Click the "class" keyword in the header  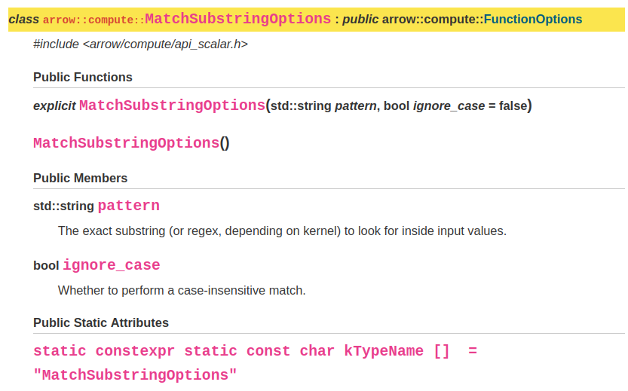[x=23, y=20]
